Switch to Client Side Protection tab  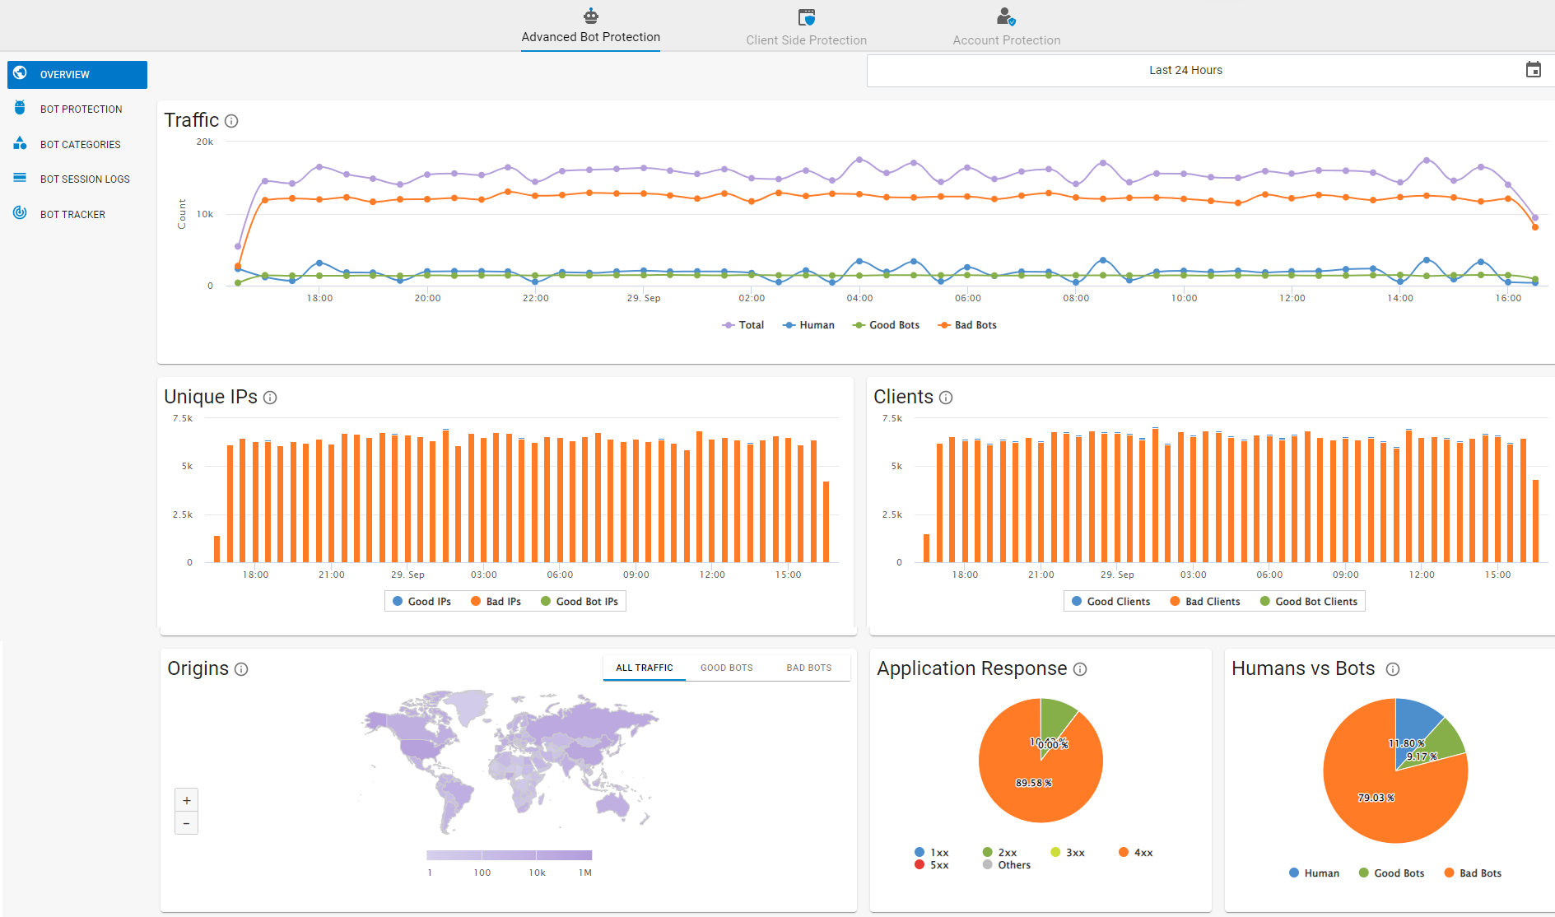click(806, 27)
